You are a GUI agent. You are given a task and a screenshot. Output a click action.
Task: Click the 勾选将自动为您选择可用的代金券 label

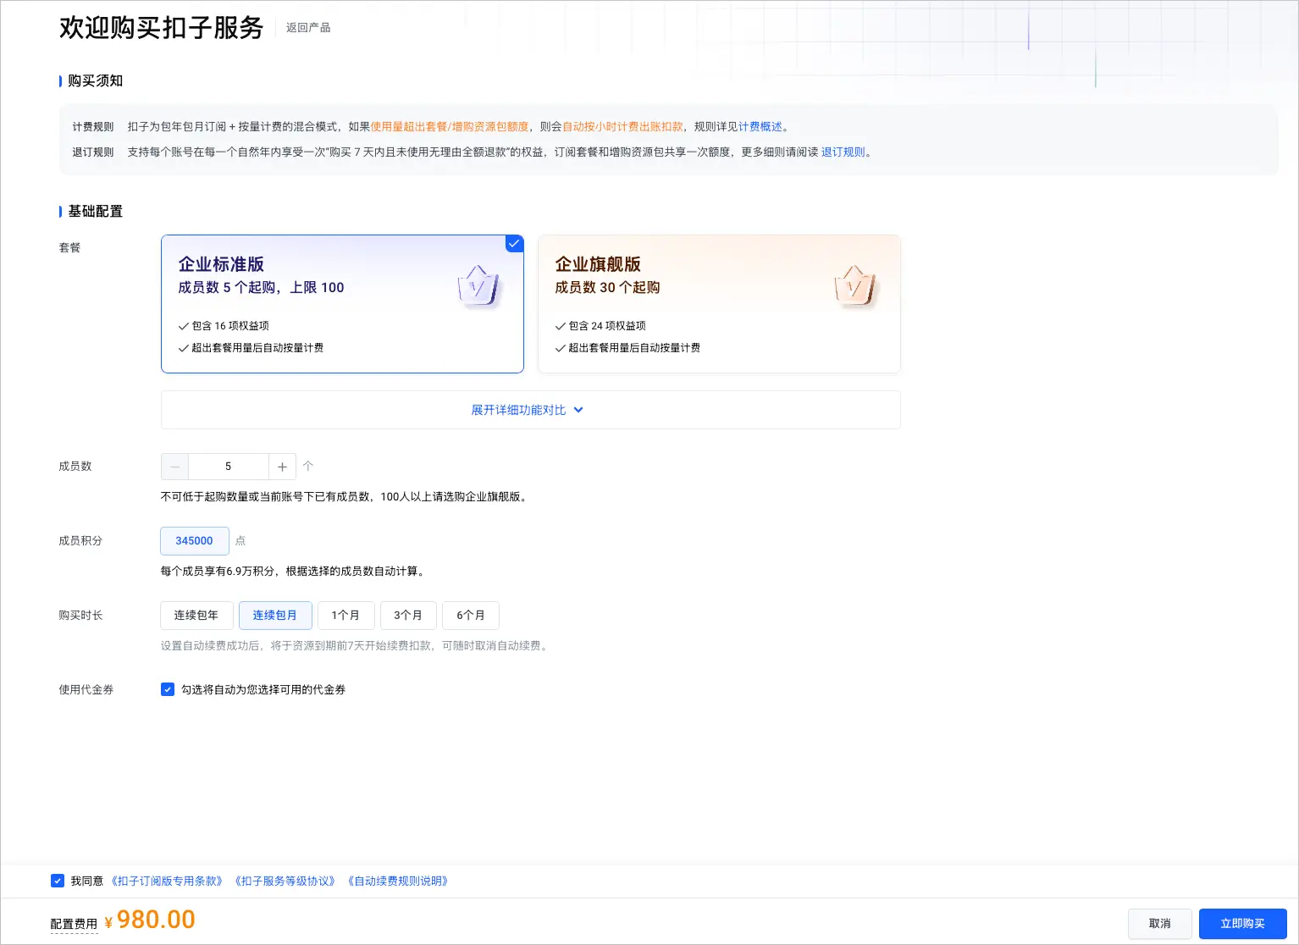(263, 690)
